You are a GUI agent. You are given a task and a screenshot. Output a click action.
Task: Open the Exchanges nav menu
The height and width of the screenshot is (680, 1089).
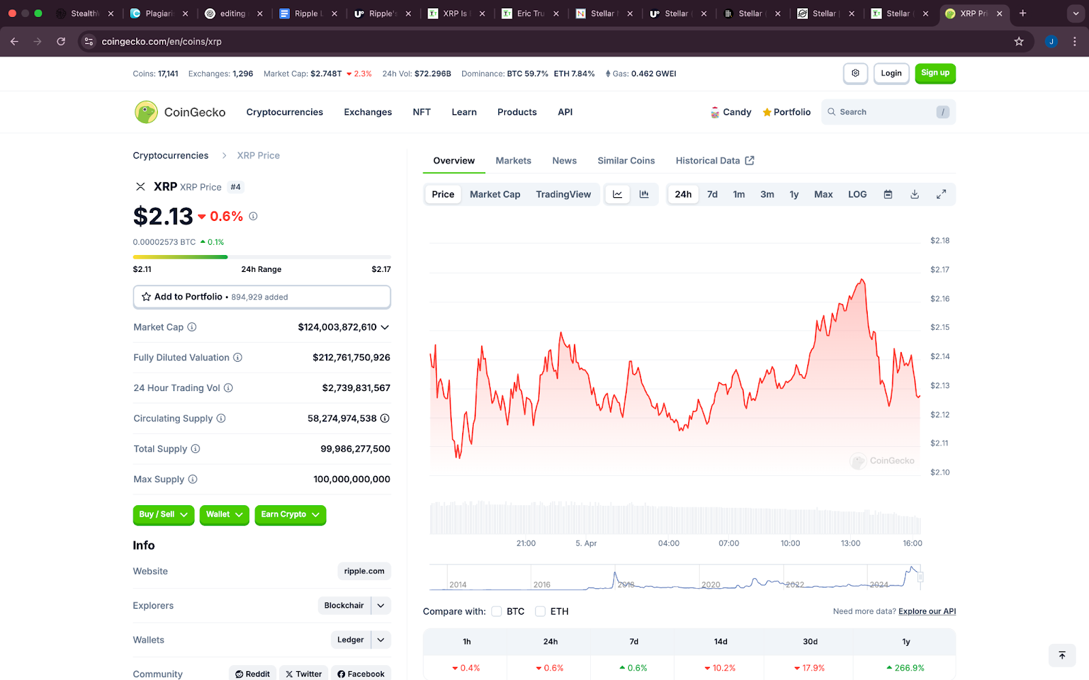[x=368, y=112]
